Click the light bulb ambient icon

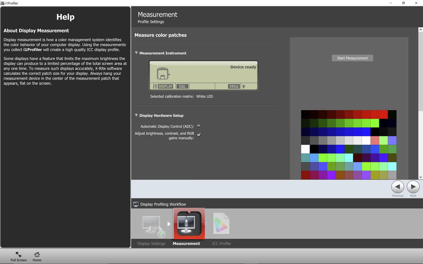tap(244, 86)
